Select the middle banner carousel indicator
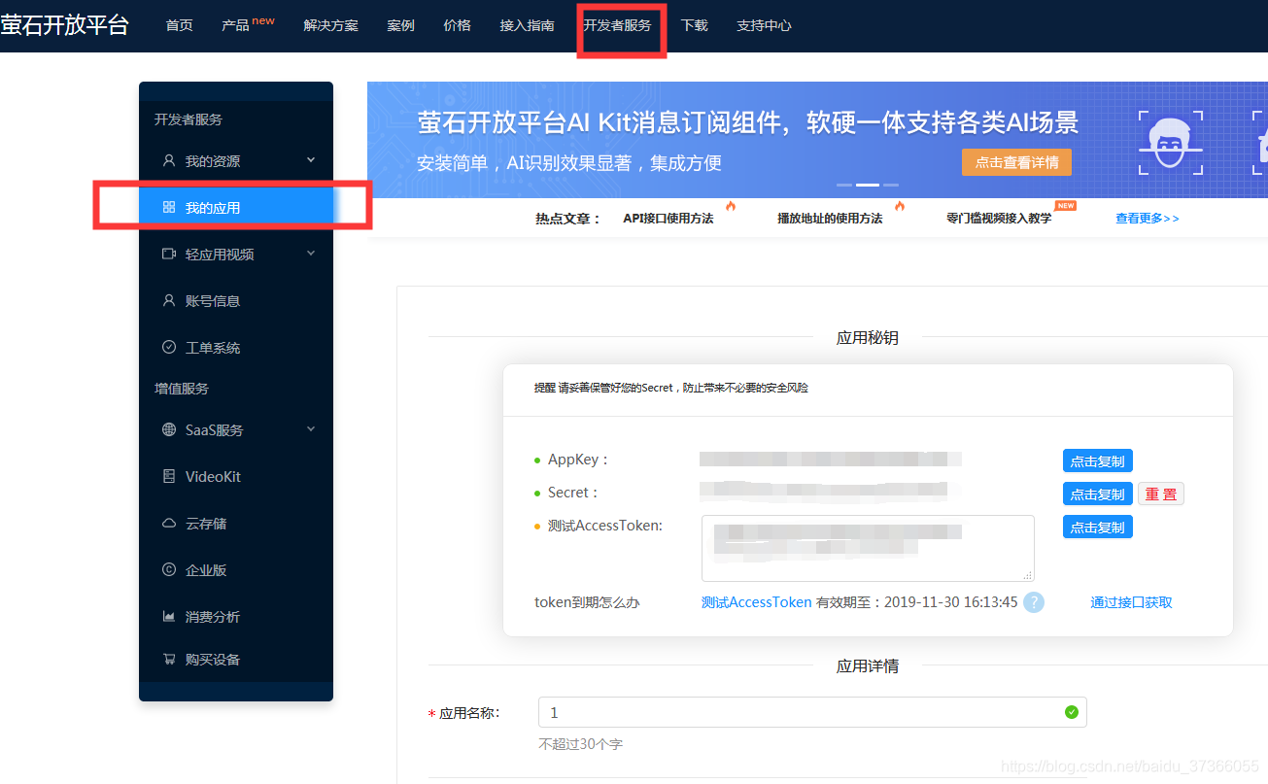Viewport: 1268px width, 784px height. tap(868, 185)
